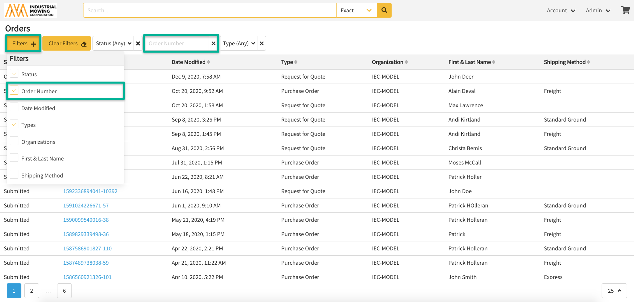Sort by Date Modified column arrows
The image size is (634, 302).
coord(208,62)
